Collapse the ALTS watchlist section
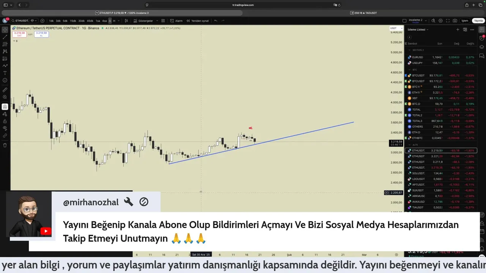 click(x=409, y=145)
